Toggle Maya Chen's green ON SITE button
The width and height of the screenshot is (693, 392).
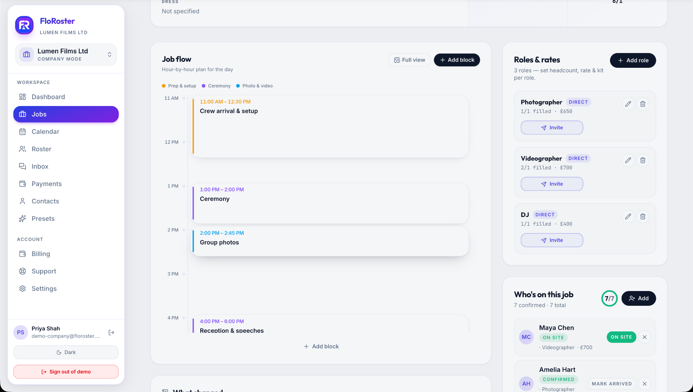(x=621, y=337)
